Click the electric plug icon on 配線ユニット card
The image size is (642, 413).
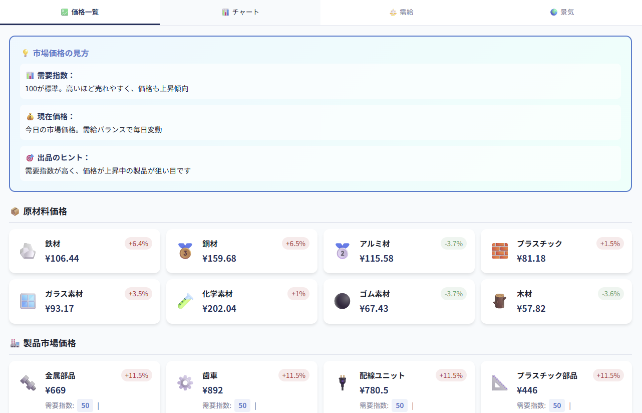[x=343, y=383]
